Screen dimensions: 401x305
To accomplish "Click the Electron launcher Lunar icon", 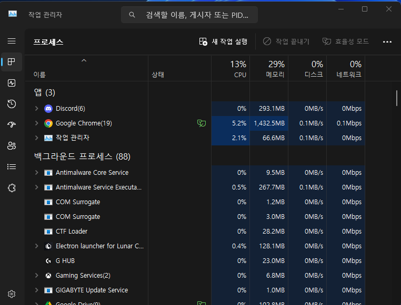I will coord(48,246).
